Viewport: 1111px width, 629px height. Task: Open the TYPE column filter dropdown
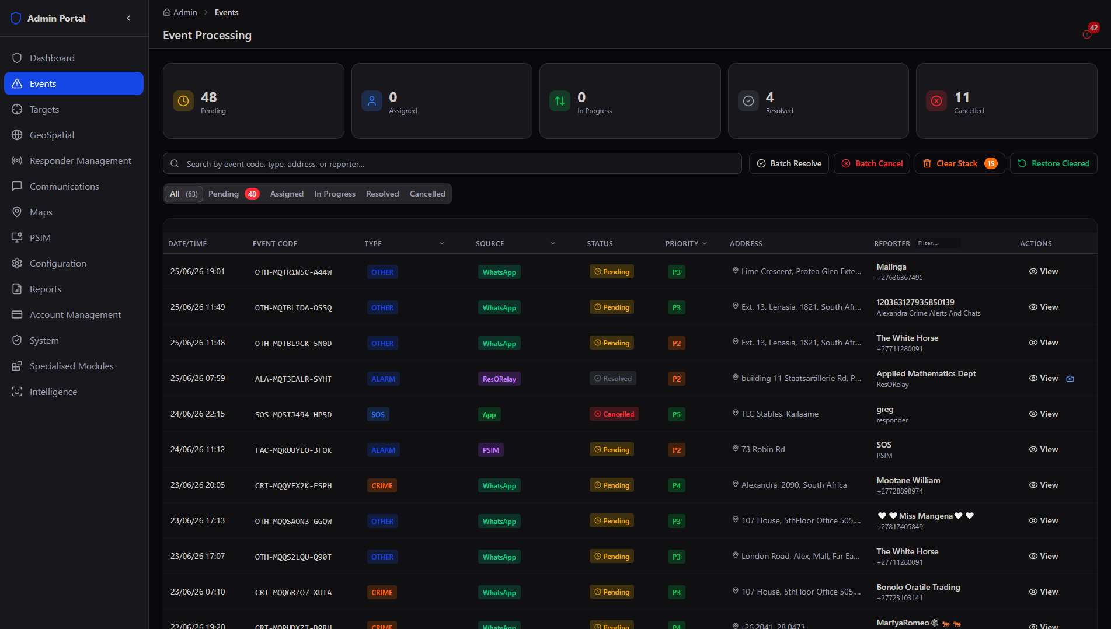point(442,243)
